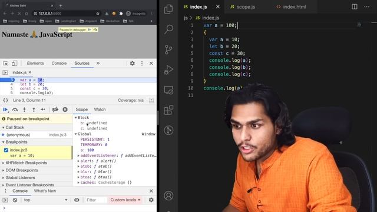Close the index.js tab in VS Code
Viewport: 377px width, 212px height.
coord(218,6)
